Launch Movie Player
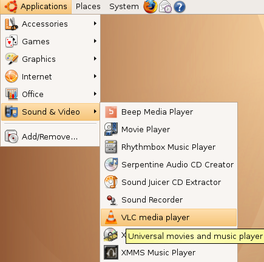Screen dimensions: 264x262 click(169, 129)
